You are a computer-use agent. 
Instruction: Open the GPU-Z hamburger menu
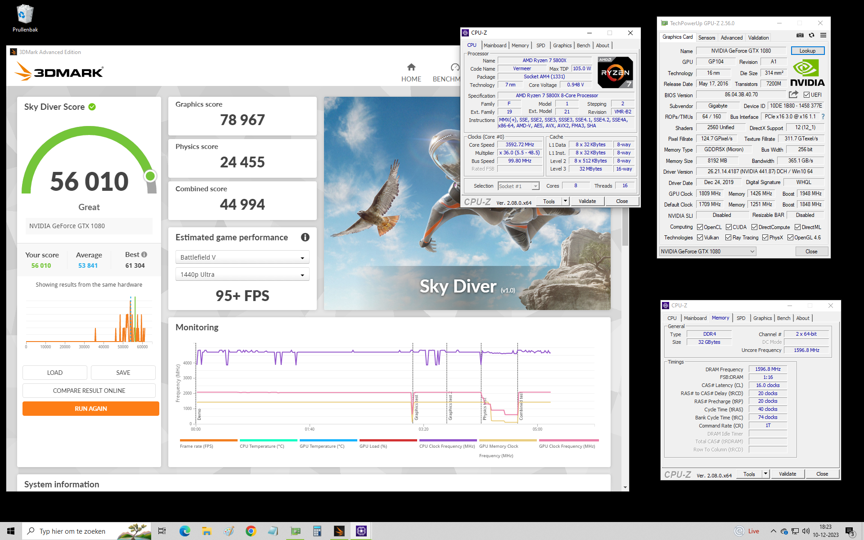(823, 35)
